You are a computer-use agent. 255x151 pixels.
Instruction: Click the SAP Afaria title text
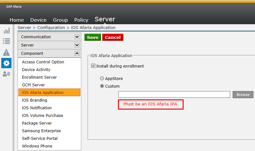(14, 7)
